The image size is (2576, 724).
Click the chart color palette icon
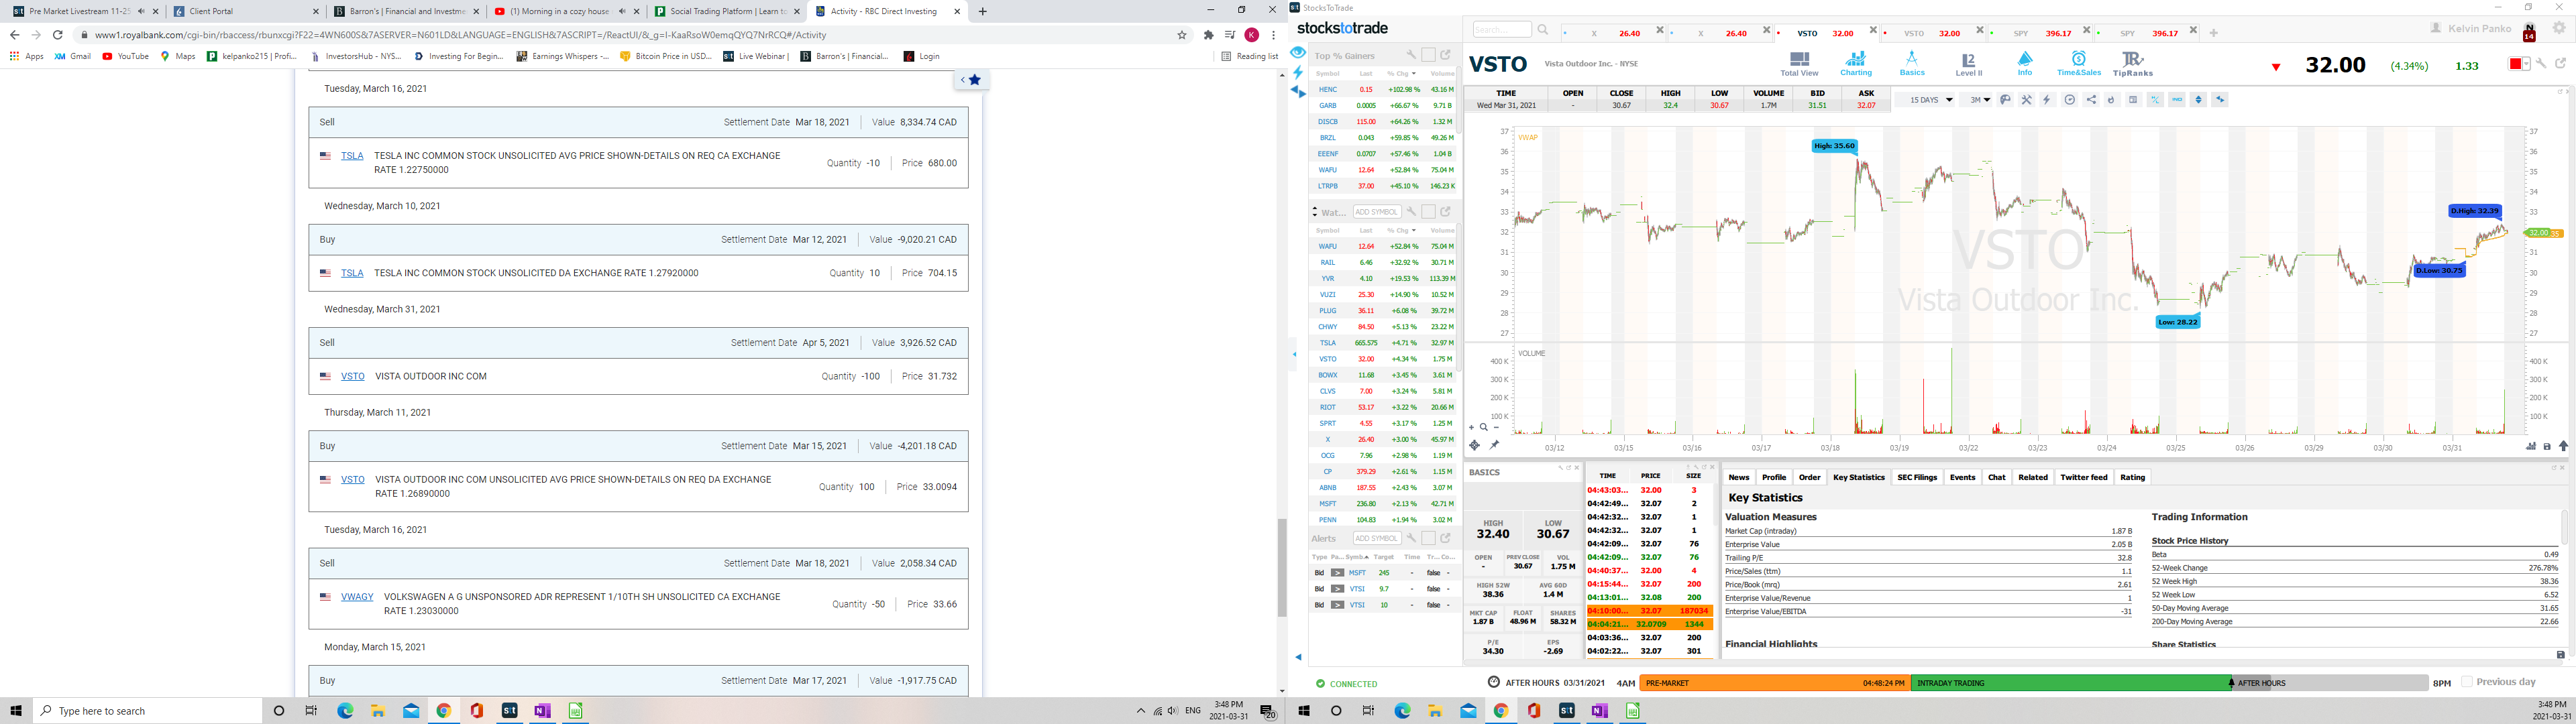point(2005,100)
